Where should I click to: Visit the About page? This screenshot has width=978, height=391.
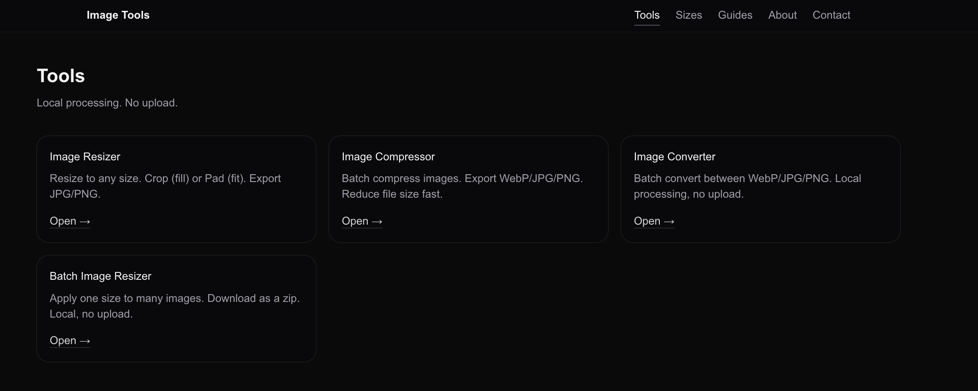click(782, 15)
